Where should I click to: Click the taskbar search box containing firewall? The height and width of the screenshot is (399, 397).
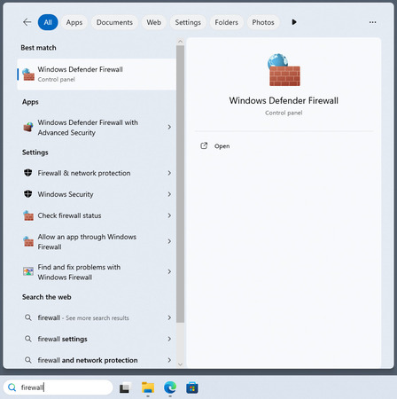click(x=58, y=387)
